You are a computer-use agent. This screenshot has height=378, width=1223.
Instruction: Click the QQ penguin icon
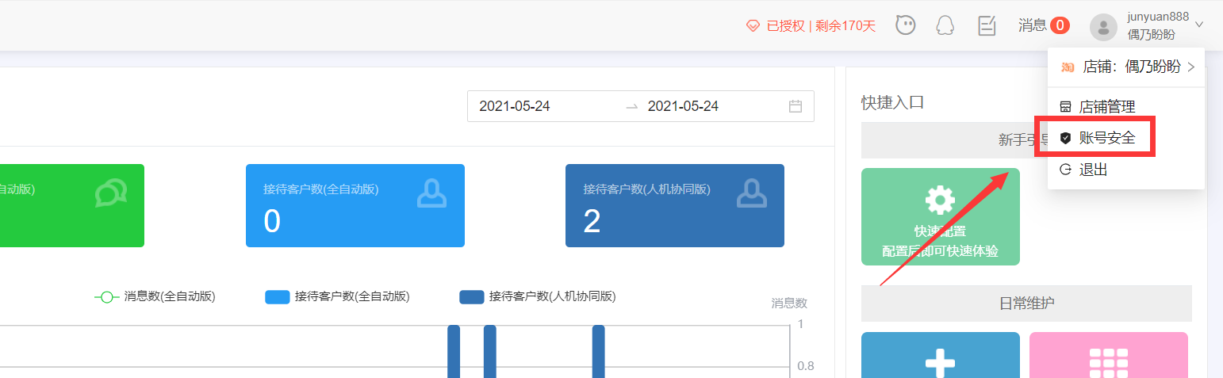945,25
